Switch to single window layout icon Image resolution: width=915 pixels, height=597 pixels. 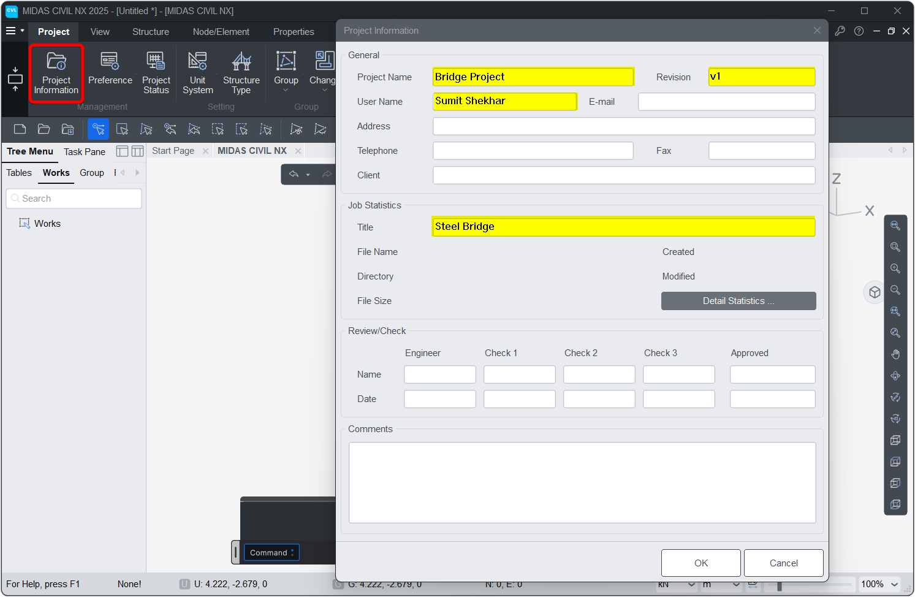[122, 151]
